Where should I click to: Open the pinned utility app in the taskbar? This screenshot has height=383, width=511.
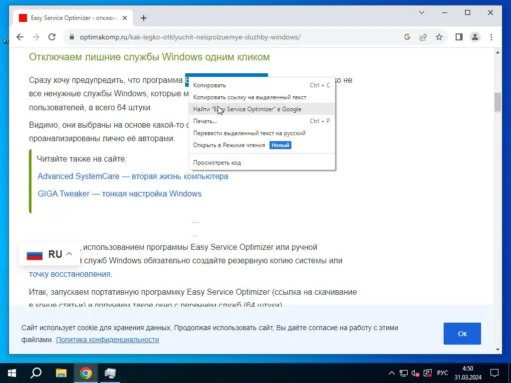pyautogui.click(x=110, y=373)
